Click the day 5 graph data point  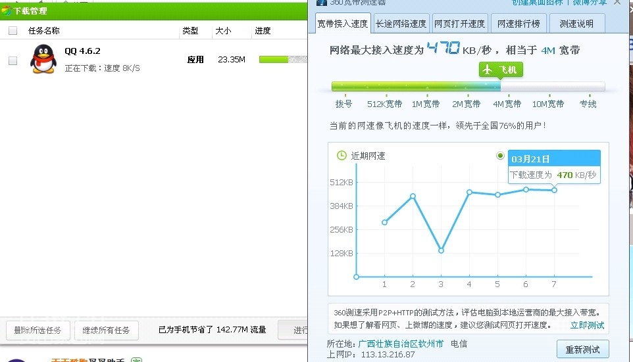(x=497, y=194)
